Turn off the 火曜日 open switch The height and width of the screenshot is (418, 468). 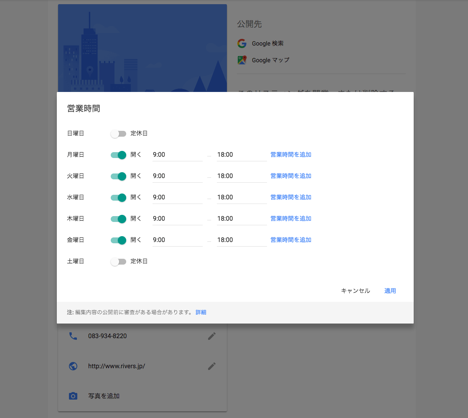pyautogui.click(x=118, y=176)
